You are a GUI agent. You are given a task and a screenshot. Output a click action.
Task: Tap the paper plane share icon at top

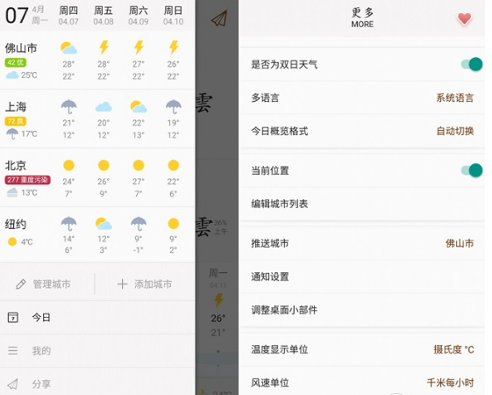219,18
